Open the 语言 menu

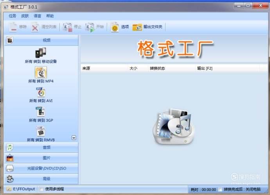37,16
